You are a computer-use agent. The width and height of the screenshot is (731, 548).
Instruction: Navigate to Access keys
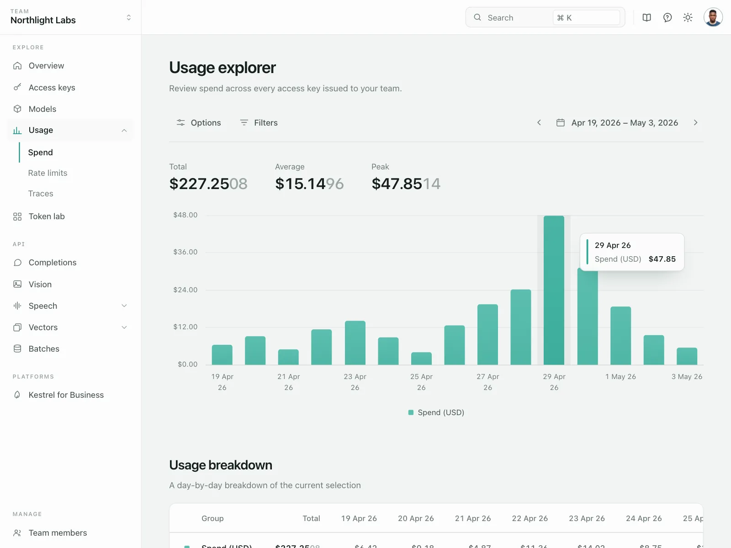tap(71, 87)
